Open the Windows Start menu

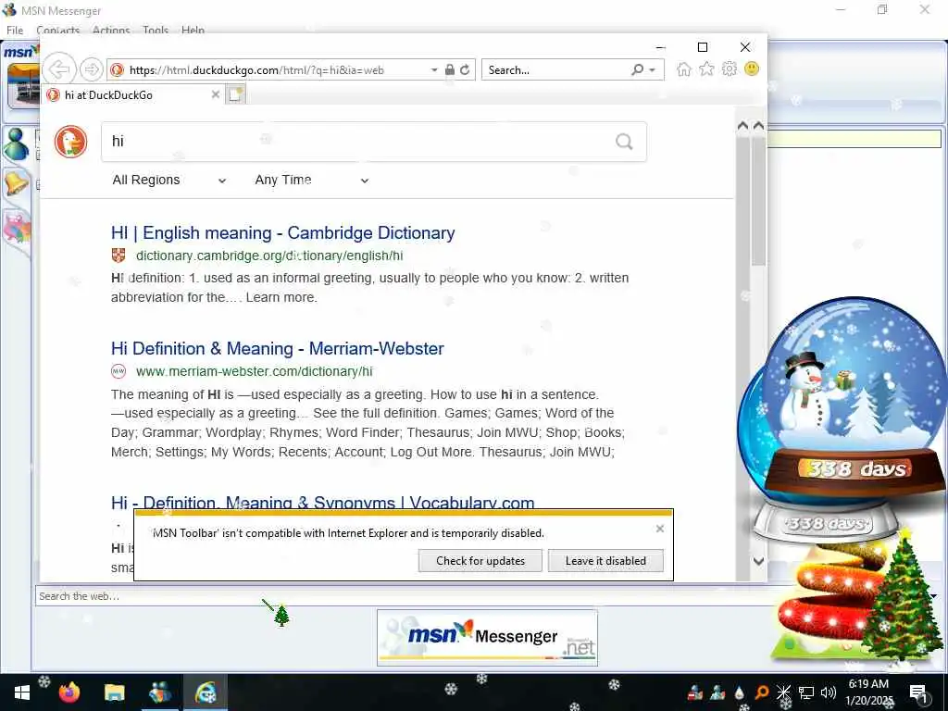click(22, 692)
